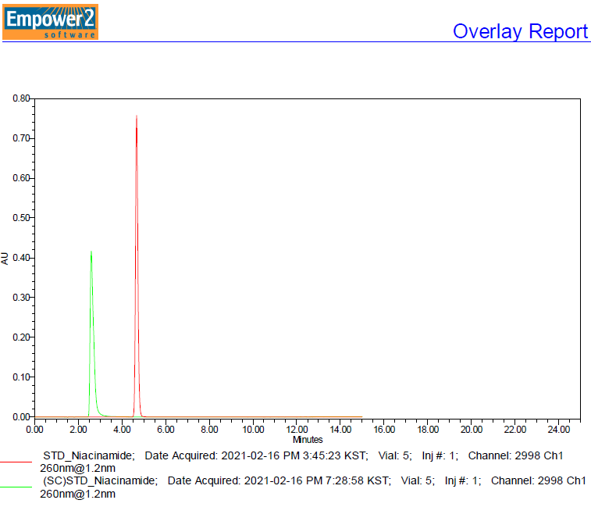Select the (SC)STD_Niacinamide legend label

[101, 480]
